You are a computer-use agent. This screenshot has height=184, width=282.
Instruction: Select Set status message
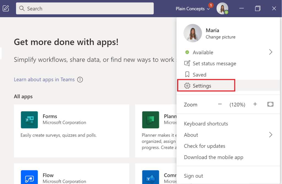214,63
